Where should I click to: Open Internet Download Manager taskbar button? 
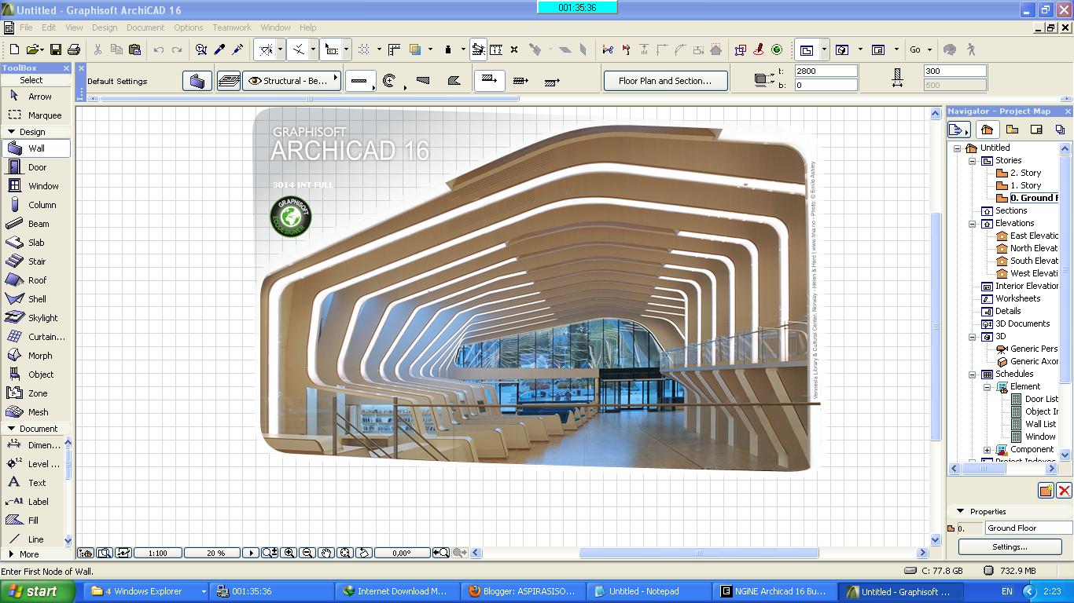(398, 592)
